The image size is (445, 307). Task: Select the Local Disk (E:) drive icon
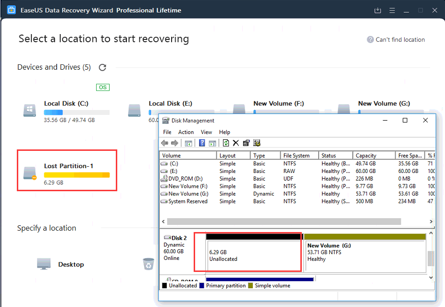[x=134, y=111]
